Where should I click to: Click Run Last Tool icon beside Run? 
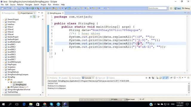(38, 8)
